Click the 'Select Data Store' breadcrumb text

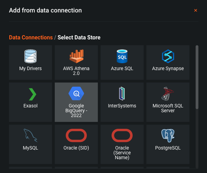coord(79,37)
